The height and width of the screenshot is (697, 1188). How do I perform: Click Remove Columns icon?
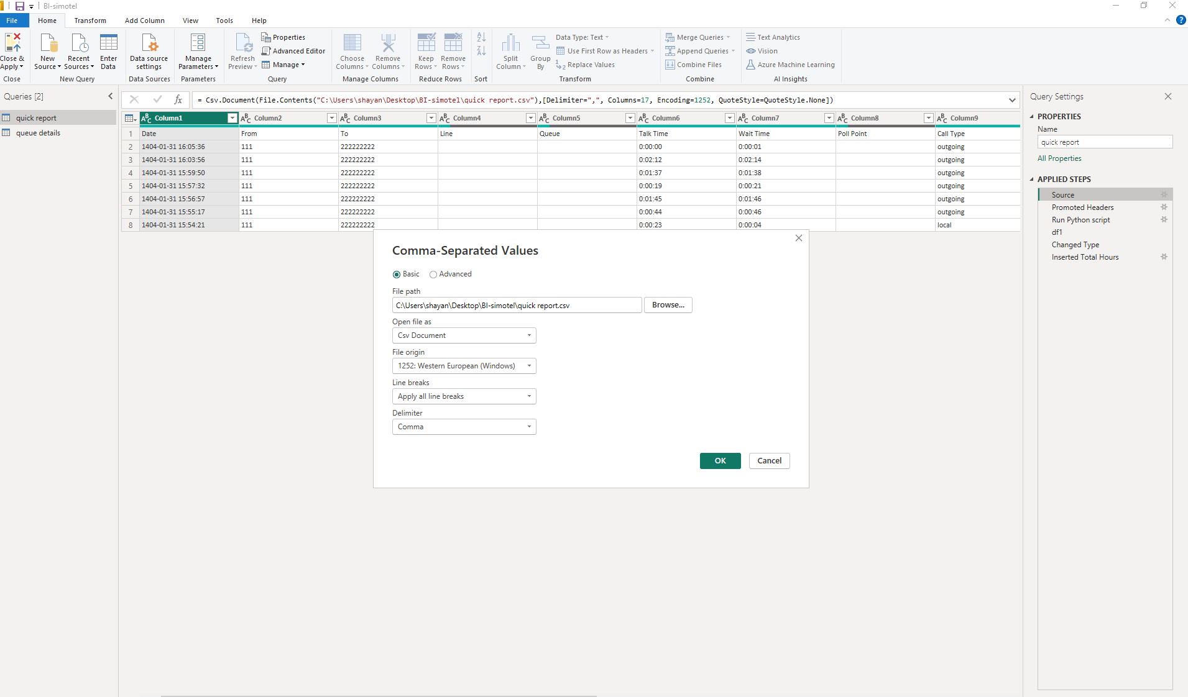(x=388, y=42)
